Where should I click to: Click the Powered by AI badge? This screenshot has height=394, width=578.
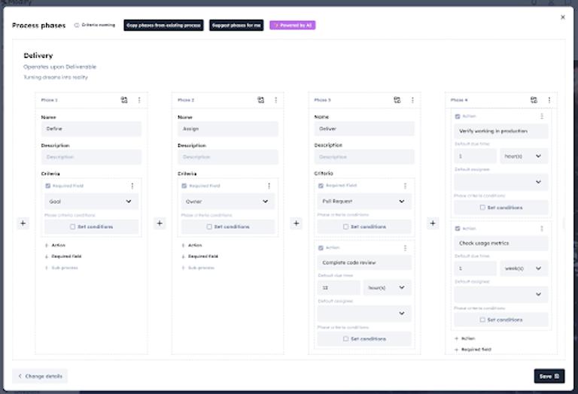click(x=292, y=25)
